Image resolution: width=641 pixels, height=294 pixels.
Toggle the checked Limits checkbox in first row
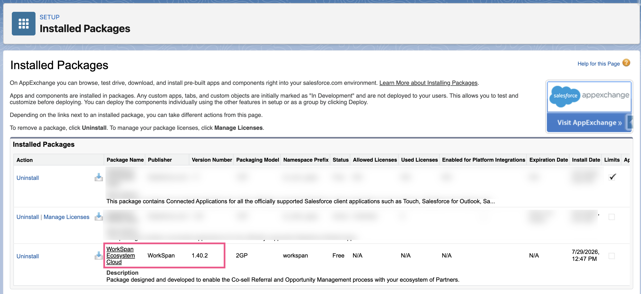pyautogui.click(x=612, y=177)
